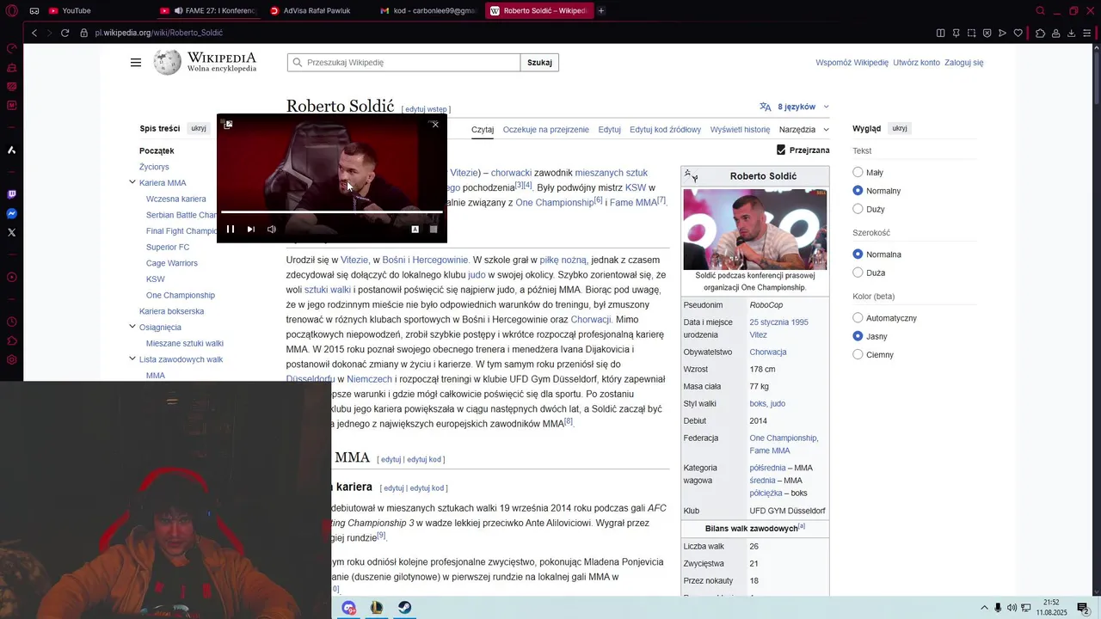Select Jasny color mode
1101x619 pixels.
point(858,336)
